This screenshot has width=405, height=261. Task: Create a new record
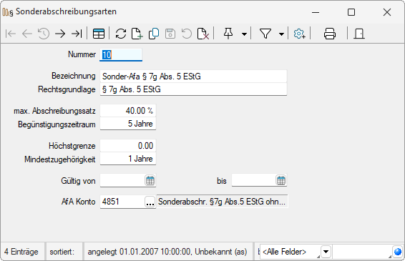[137, 34]
